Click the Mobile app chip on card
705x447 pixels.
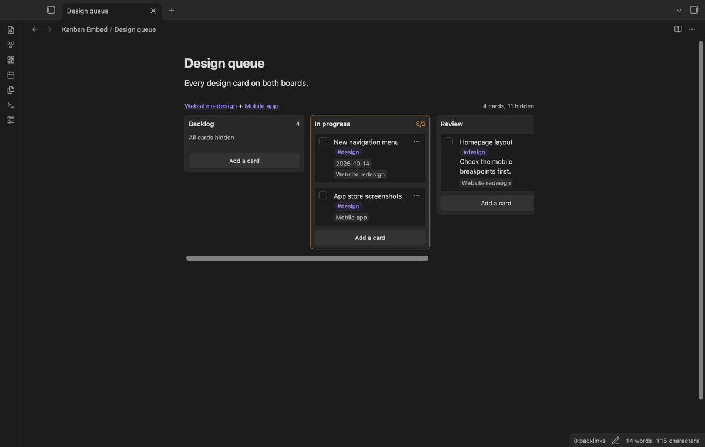(351, 218)
